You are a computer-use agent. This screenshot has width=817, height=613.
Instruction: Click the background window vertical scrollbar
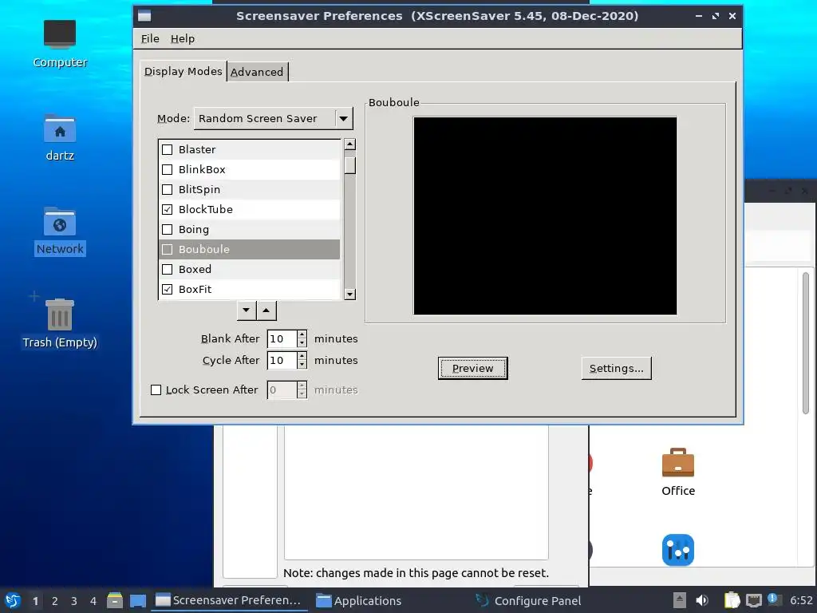tap(806, 344)
